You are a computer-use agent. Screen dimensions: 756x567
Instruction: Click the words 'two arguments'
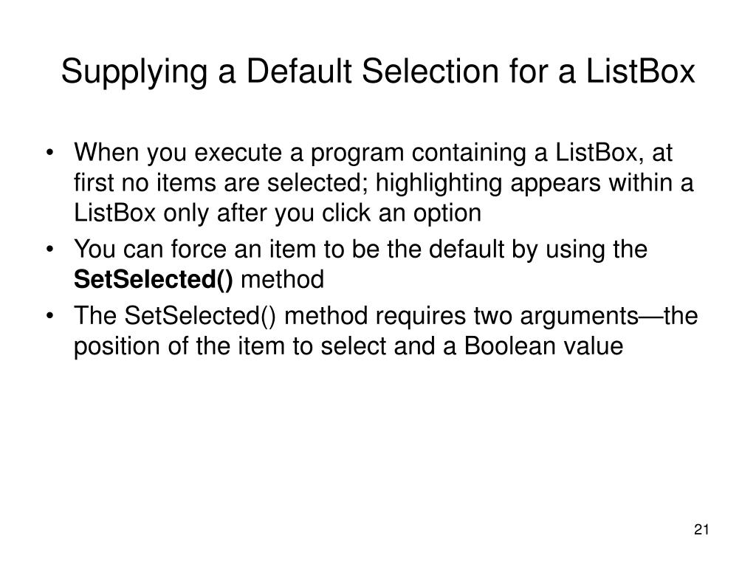tap(556, 317)
